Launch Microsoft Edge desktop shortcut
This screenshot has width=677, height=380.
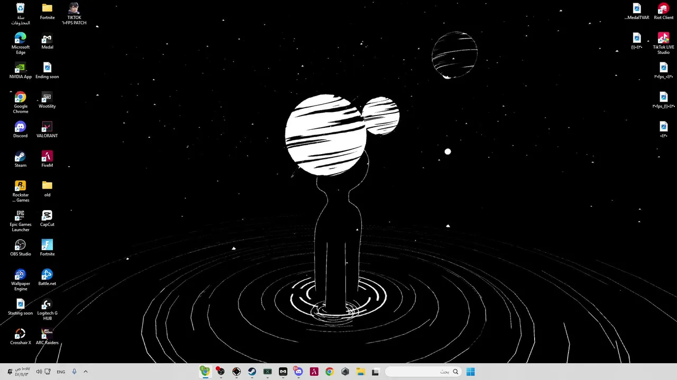20,43
